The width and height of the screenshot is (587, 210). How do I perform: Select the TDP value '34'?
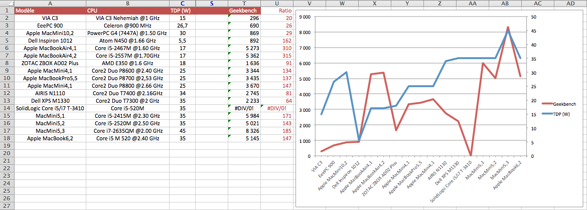[182, 93]
